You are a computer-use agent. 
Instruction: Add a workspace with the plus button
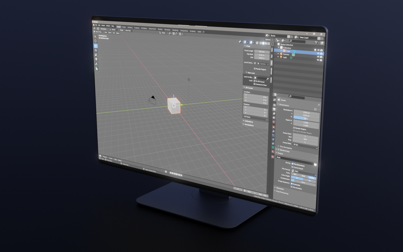(x=203, y=32)
